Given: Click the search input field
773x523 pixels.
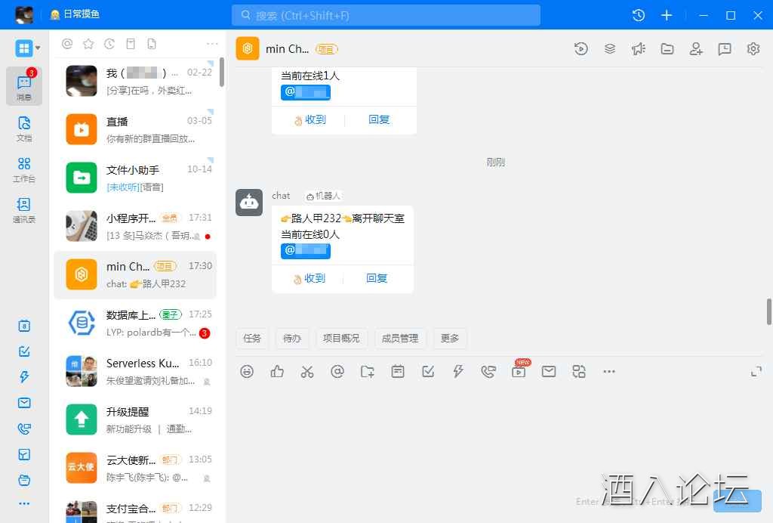Looking at the screenshot, I should coord(386,15).
